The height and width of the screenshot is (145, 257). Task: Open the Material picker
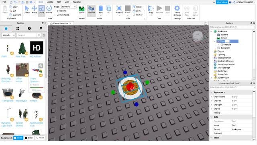pyautogui.click(x=119, y=10)
